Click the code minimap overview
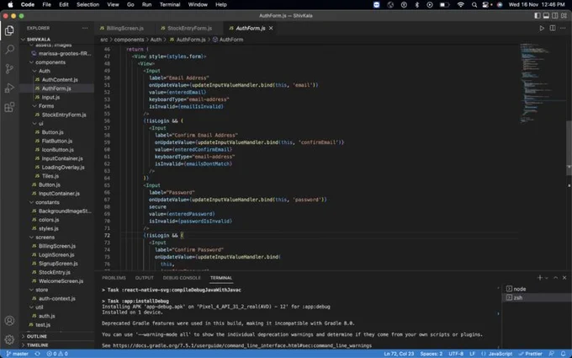The width and height of the screenshot is (572, 358). click(x=543, y=83)
